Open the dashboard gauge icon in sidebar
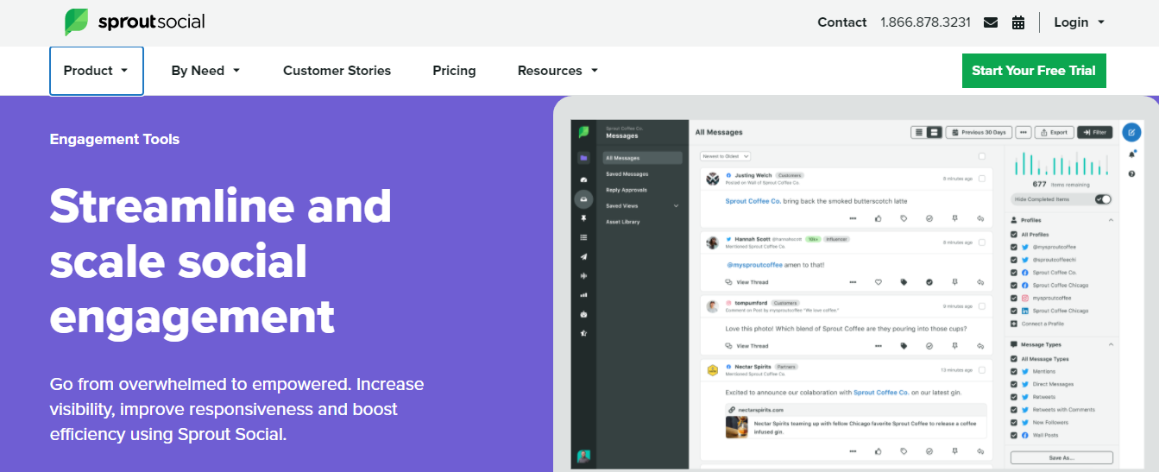Screen dimensions: 1159x472 click(584, 179)
